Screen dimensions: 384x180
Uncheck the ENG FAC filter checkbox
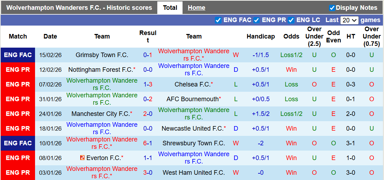pyautogui.click(x=218, y=20)
